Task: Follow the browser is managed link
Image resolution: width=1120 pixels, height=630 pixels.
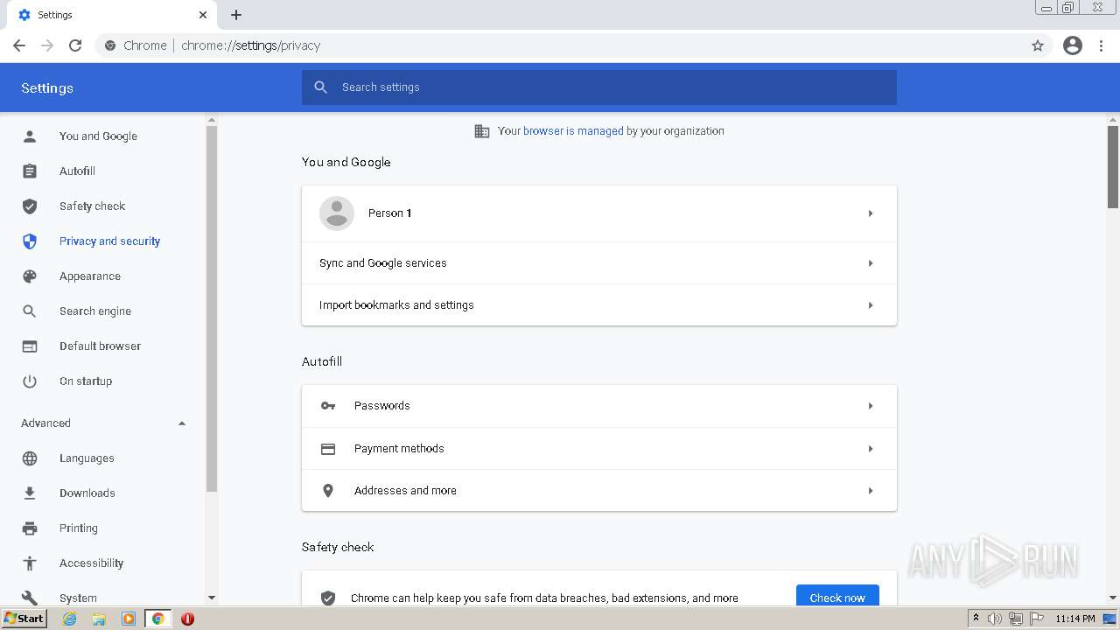Action: tap(573, 131)
